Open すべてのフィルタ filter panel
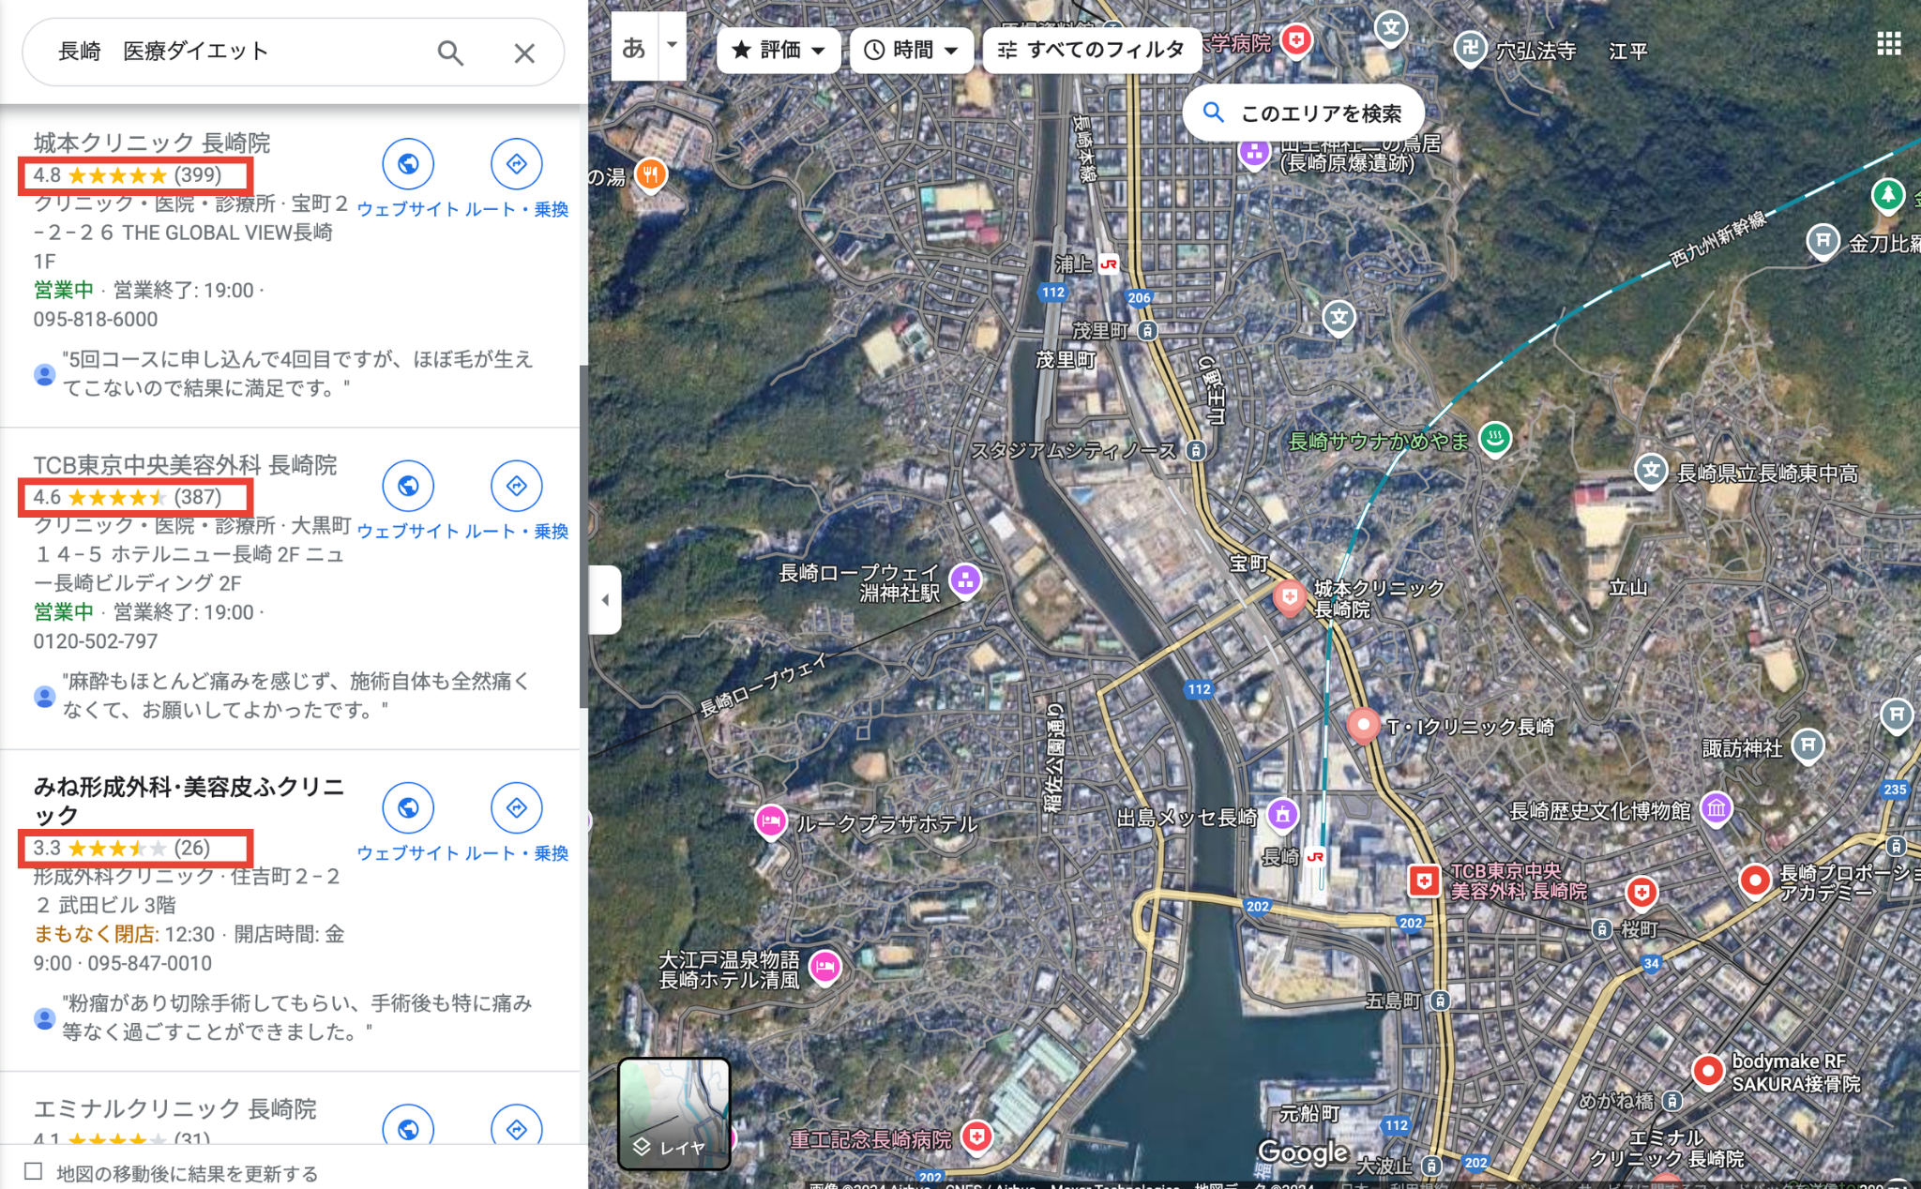This screenshot has width=1921, height=1189. 1092,50
